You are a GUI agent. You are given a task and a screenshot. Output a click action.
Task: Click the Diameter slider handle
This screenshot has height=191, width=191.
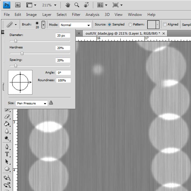click(x=16, y=41)
